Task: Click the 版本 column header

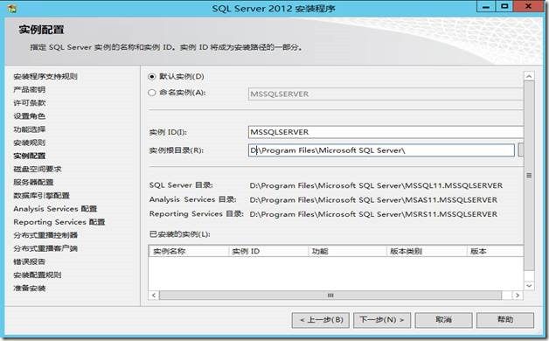Action: point(495,251)
